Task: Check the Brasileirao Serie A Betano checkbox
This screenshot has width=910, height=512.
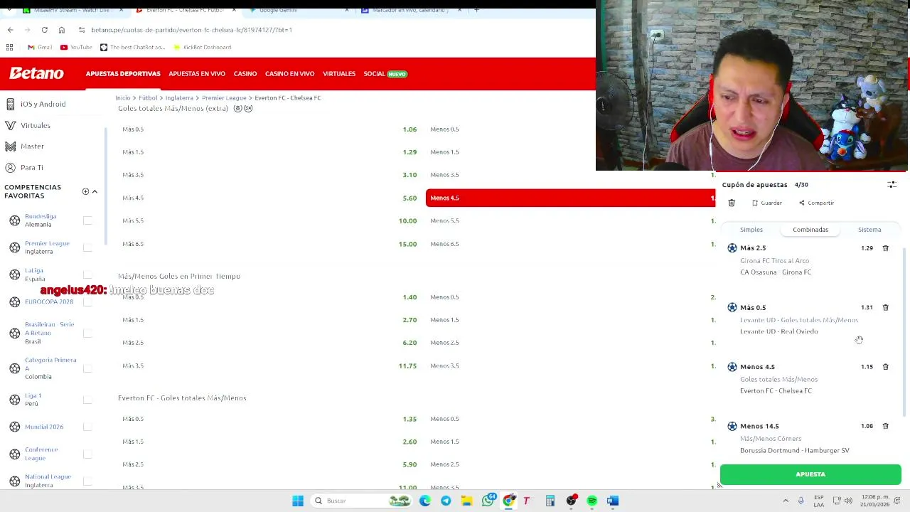Action: coord(87,333)
